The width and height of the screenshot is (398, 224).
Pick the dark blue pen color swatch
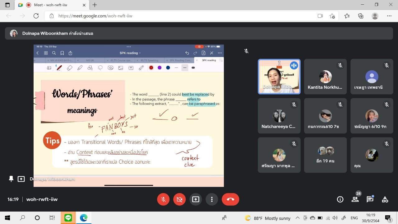tap(168, 68)
